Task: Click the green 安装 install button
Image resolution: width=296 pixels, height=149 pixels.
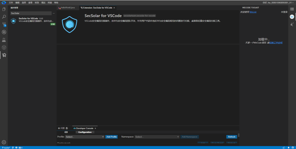Action: (53, 24)
